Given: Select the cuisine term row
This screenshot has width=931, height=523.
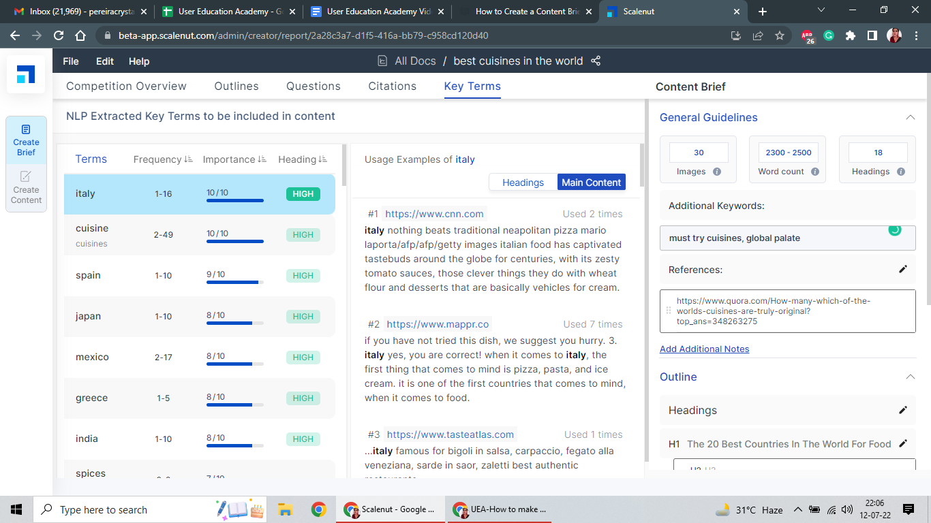Looking at the screenshot, I should (x=200, y=235).
